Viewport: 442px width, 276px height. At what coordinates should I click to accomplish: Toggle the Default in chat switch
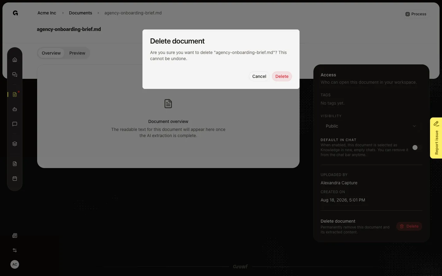click(x=417, y=148)
